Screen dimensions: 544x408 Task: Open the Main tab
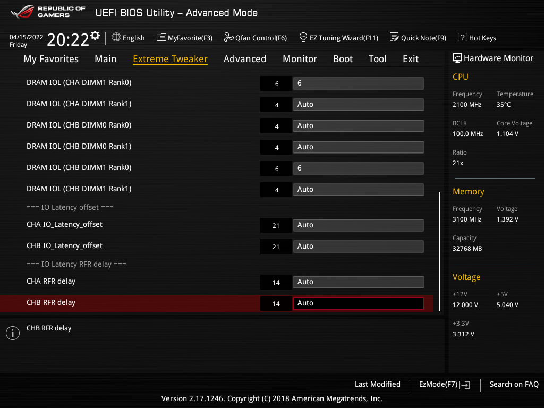point(106,59)
